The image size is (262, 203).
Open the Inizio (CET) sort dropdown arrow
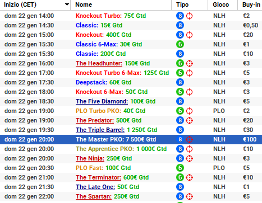pos(67,4)
